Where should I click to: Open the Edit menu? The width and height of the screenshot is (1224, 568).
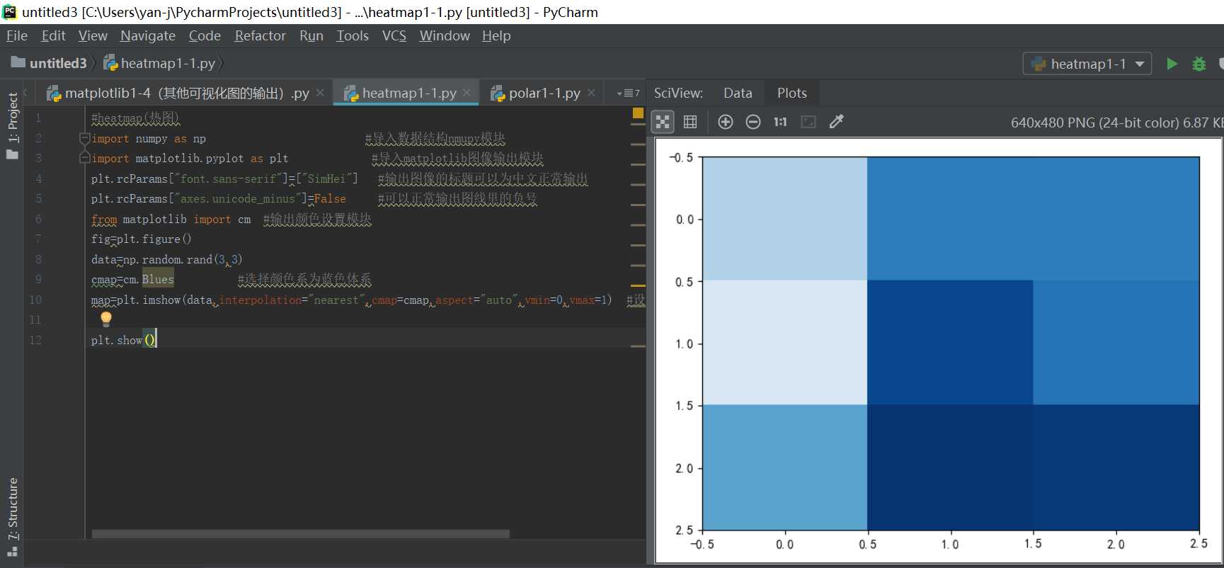coord(53,35)
